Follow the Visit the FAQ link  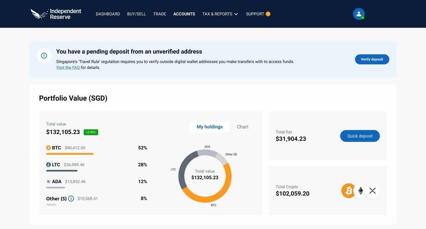tap(68, 67)
